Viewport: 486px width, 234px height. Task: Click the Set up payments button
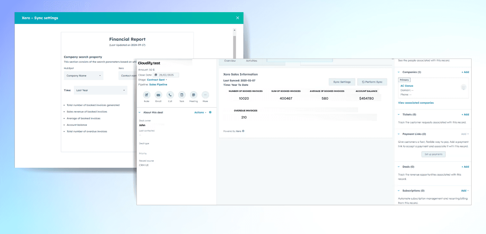433,154
